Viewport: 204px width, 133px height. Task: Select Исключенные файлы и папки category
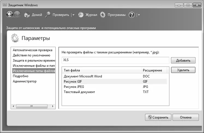point(34,66)
